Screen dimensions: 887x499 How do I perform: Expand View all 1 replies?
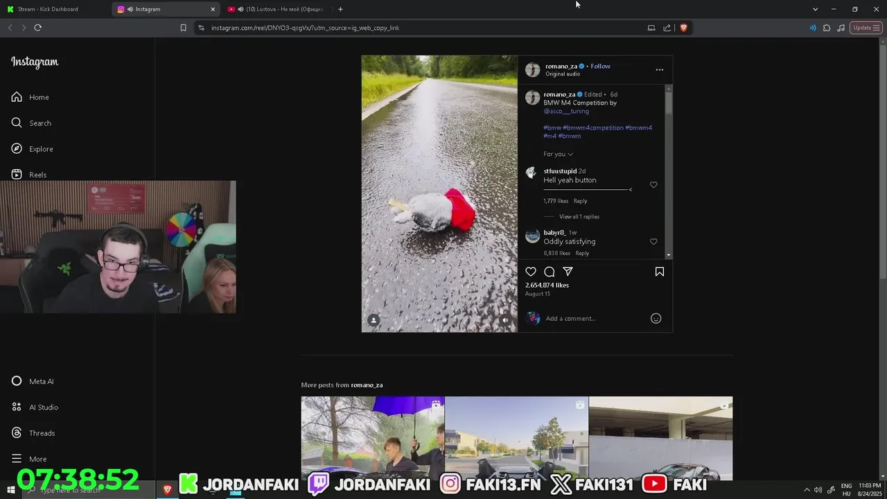tap(579, 217)
